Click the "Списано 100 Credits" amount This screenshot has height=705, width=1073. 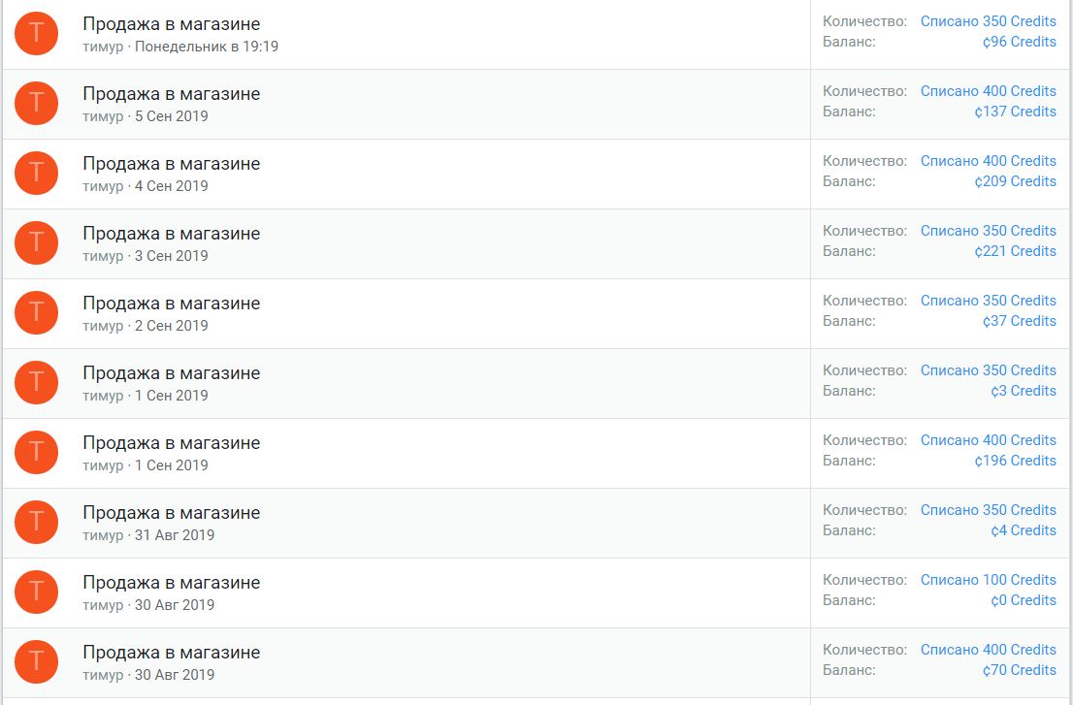point(988,580)
